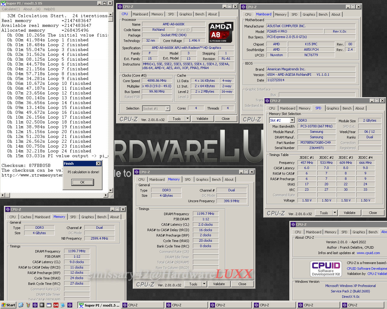Expand Tools arrow in the SPD window
The height and width of the screenshot is (309, 387).
click(x=335, y=213)
